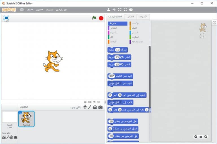Select the yellow Control block category
This screenshot has width=217, height=144.
coord(139,28)
